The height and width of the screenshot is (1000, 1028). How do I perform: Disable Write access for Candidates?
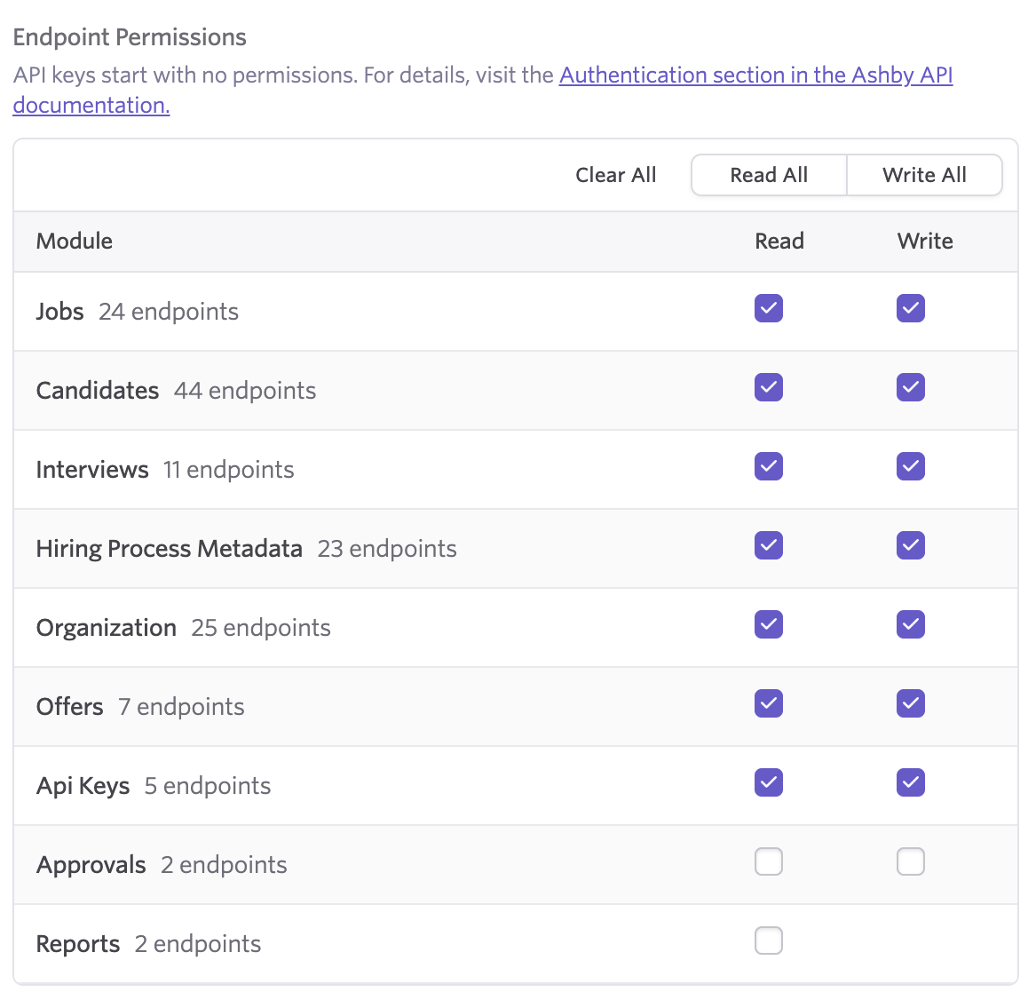coord(911,387)
